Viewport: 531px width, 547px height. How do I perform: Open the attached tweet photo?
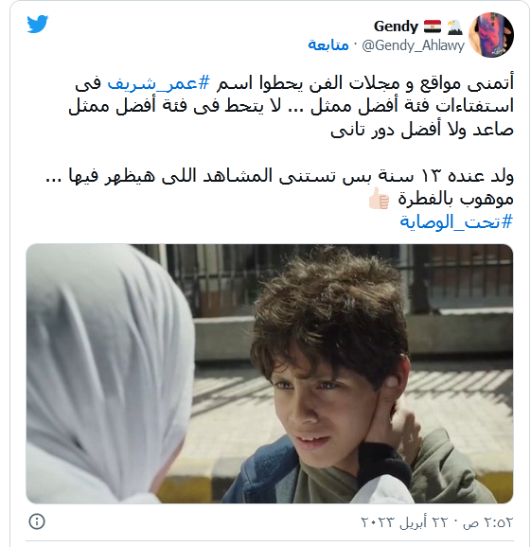[x=270, y=373]
